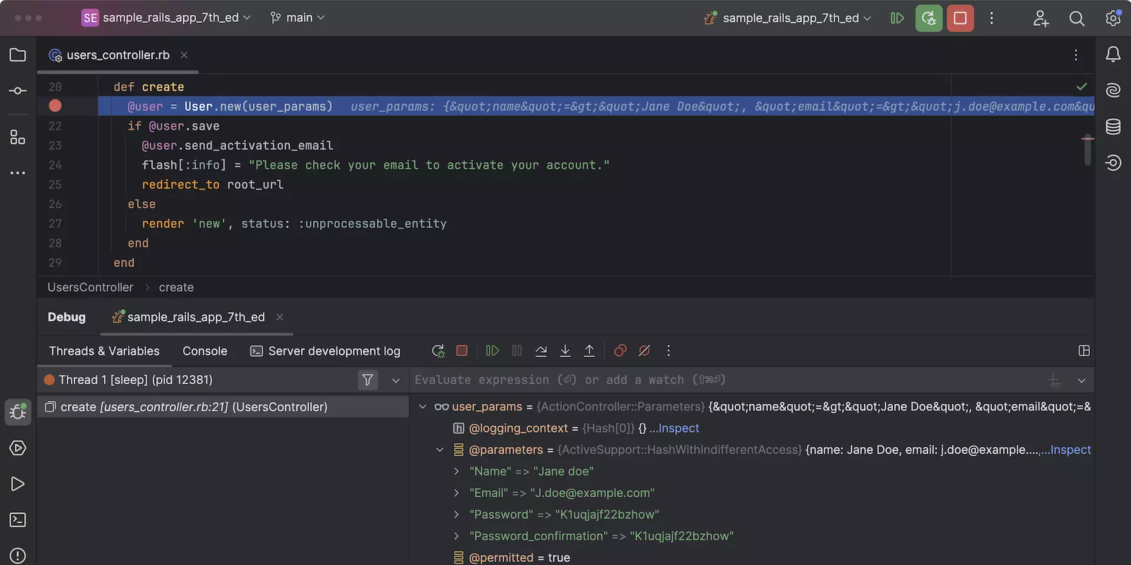
Task: Expand the "Email" parameter entry
Action: (x=457, y=493)
